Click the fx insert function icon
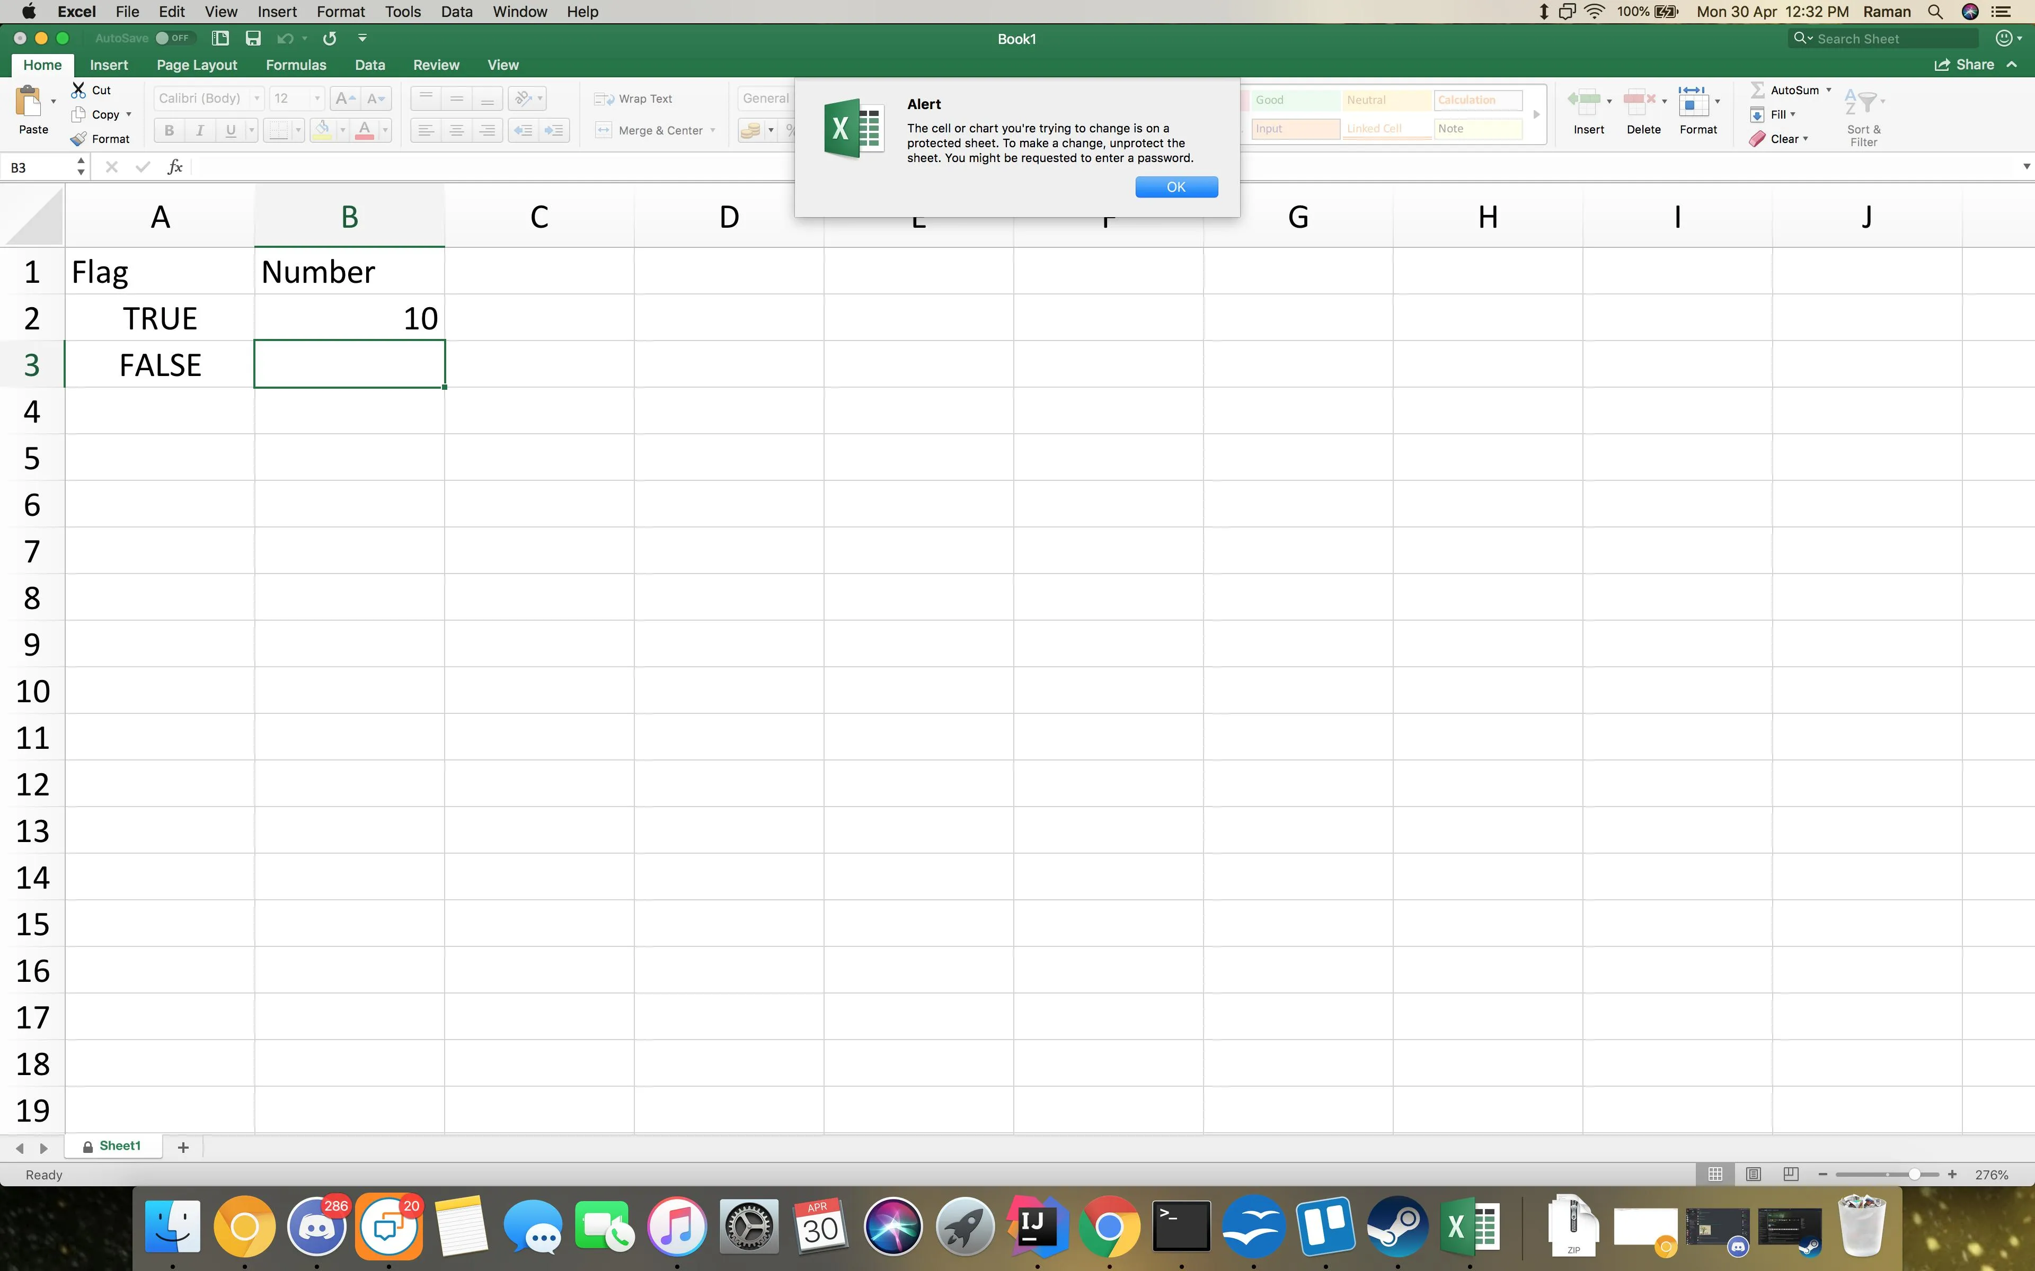 coord(175,166)
